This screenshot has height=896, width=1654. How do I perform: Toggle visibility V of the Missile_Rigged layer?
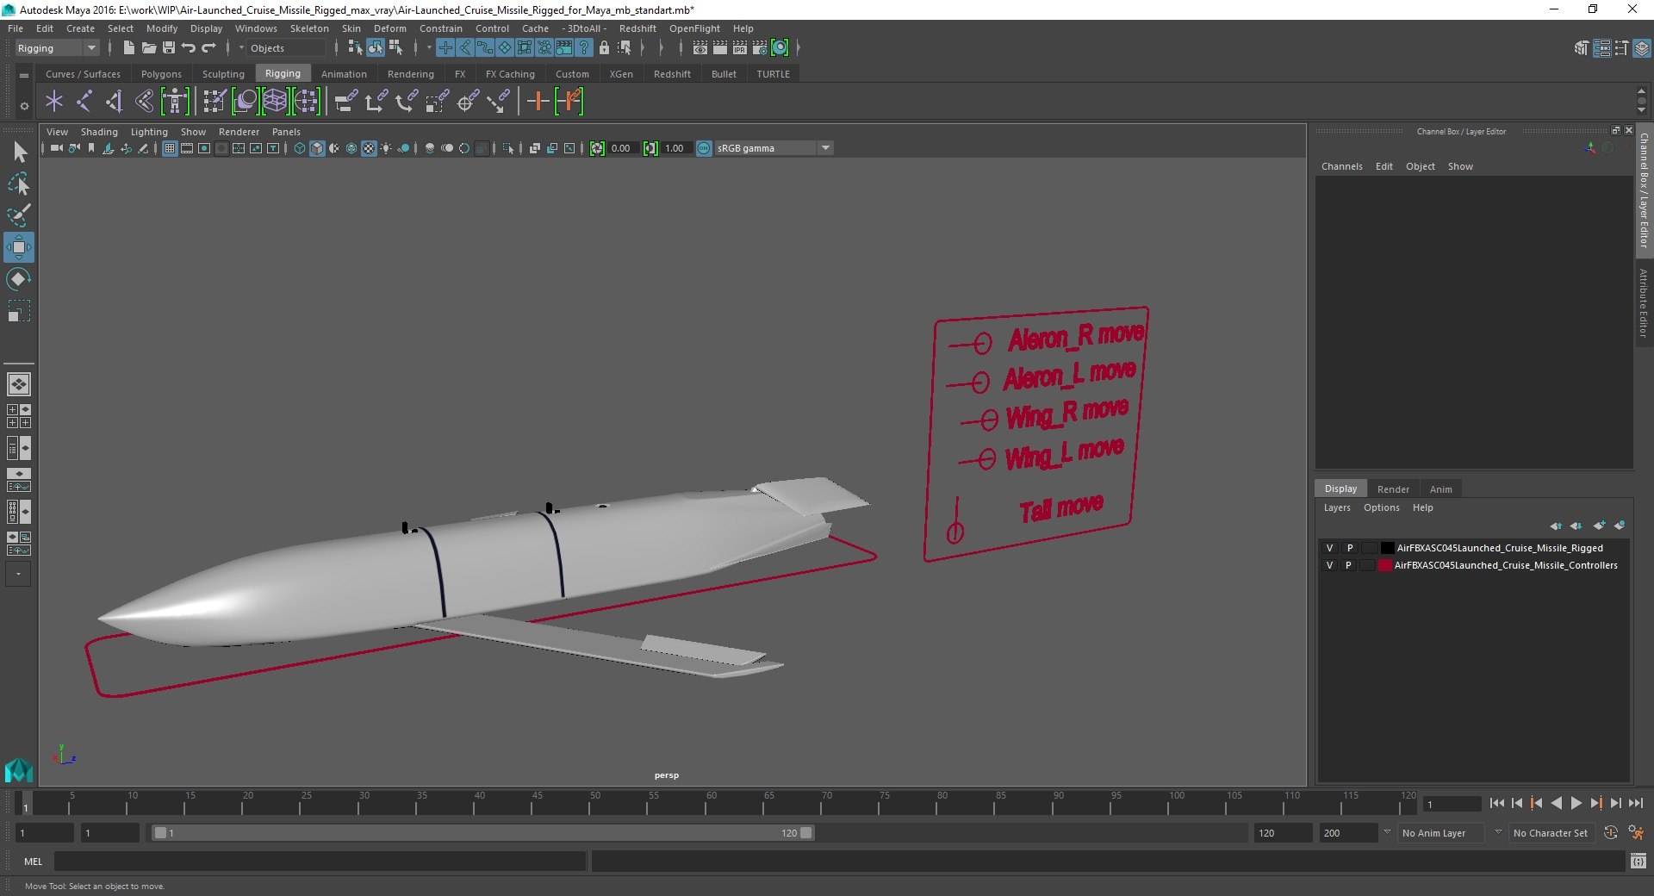[1329, 548]
